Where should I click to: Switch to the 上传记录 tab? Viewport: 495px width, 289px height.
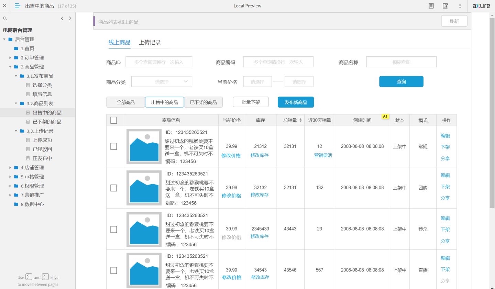(150, 42)
